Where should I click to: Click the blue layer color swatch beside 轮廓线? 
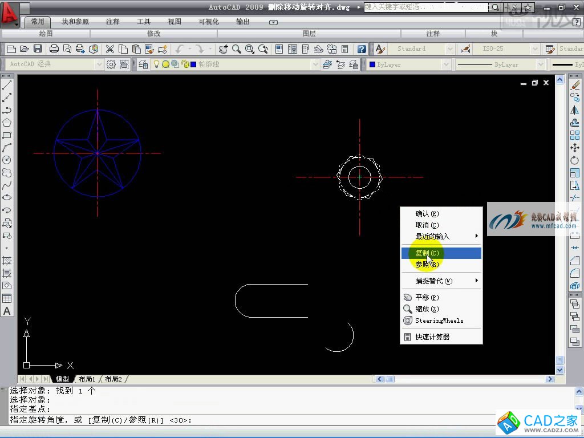[193, 64]
